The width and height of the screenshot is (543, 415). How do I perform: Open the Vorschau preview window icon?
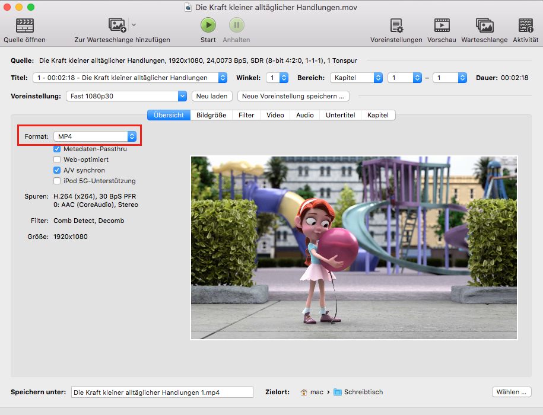[x=442, y=25]
